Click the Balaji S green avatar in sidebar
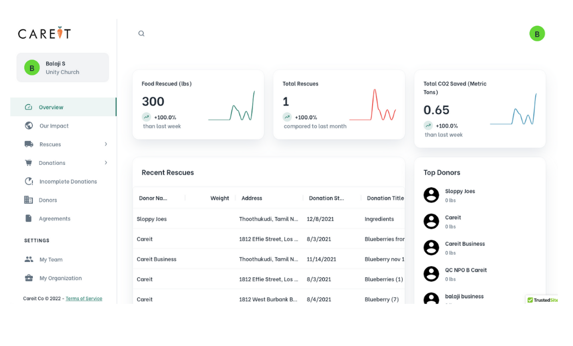Image resolution: width=573 pixels, height=346 pixels. [x=32, y=68]
